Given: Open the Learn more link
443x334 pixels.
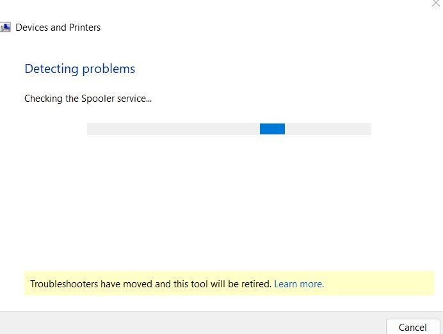Looking at the screenshot, I should [x=299, y=283].
